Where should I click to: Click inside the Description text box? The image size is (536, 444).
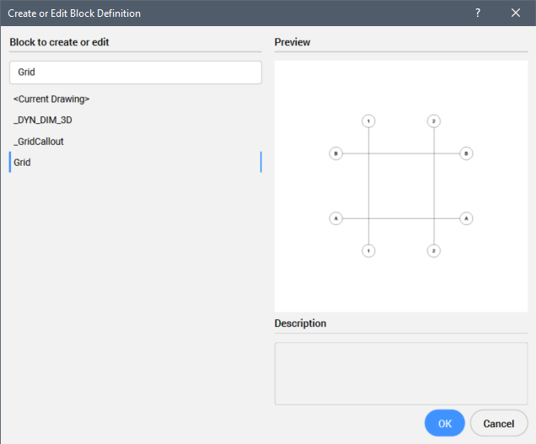click(x=400, y=372)
